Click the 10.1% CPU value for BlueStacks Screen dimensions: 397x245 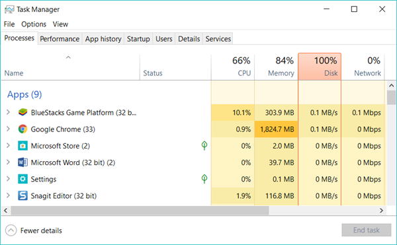[242, 113]
